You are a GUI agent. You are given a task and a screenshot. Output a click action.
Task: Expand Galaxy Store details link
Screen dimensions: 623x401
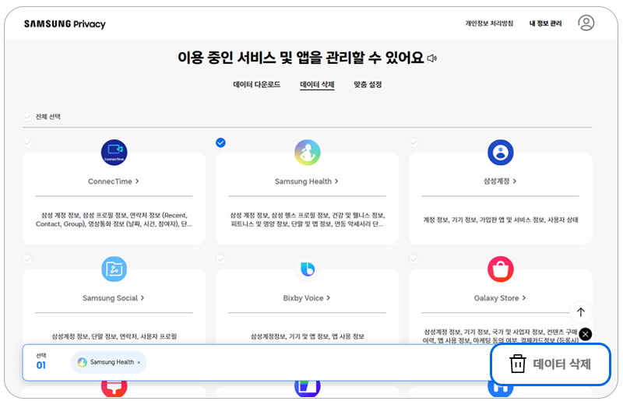[500, 298]
